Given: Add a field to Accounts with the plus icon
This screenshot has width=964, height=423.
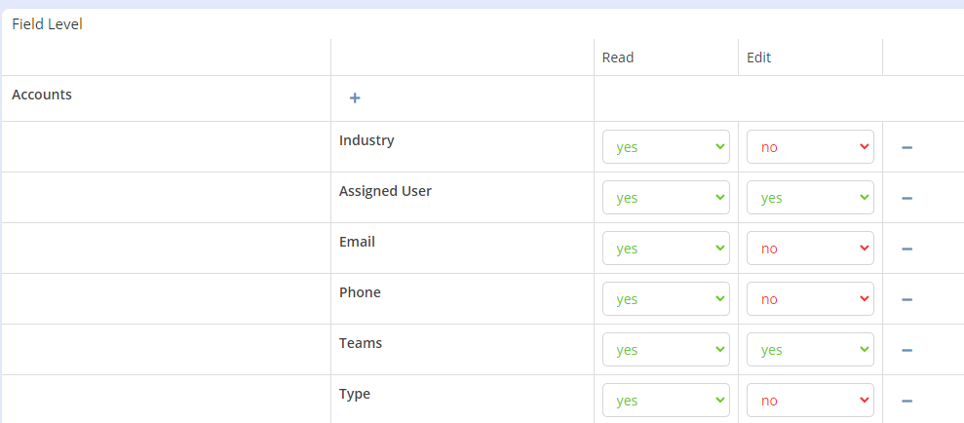Looking at the screenshot, I should click(355, 97).
